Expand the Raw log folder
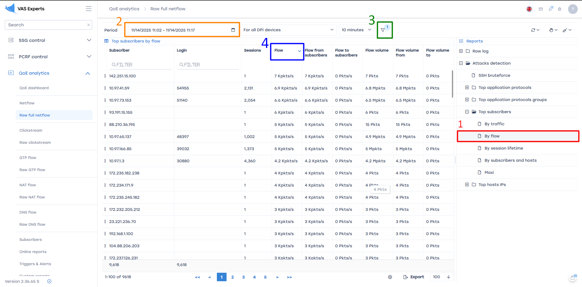This screenshot has height=287, width=582. pyautogui.click(x=461, y=51)
